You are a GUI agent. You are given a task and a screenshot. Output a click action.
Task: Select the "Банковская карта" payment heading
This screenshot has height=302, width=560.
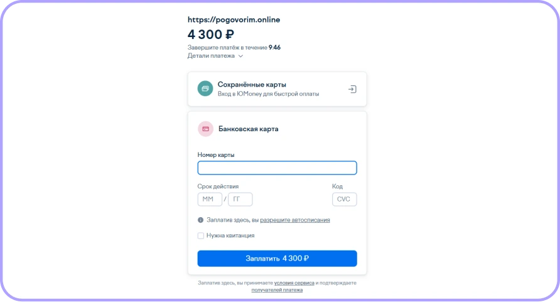tap(248, 129)
